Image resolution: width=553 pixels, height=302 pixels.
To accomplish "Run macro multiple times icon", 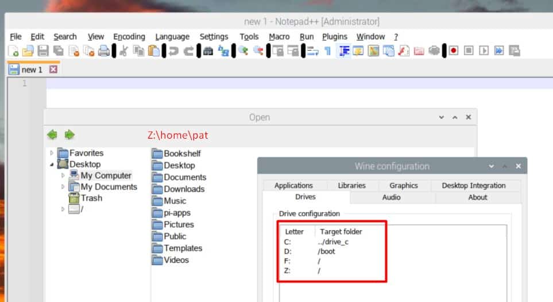I will point(499,51).
